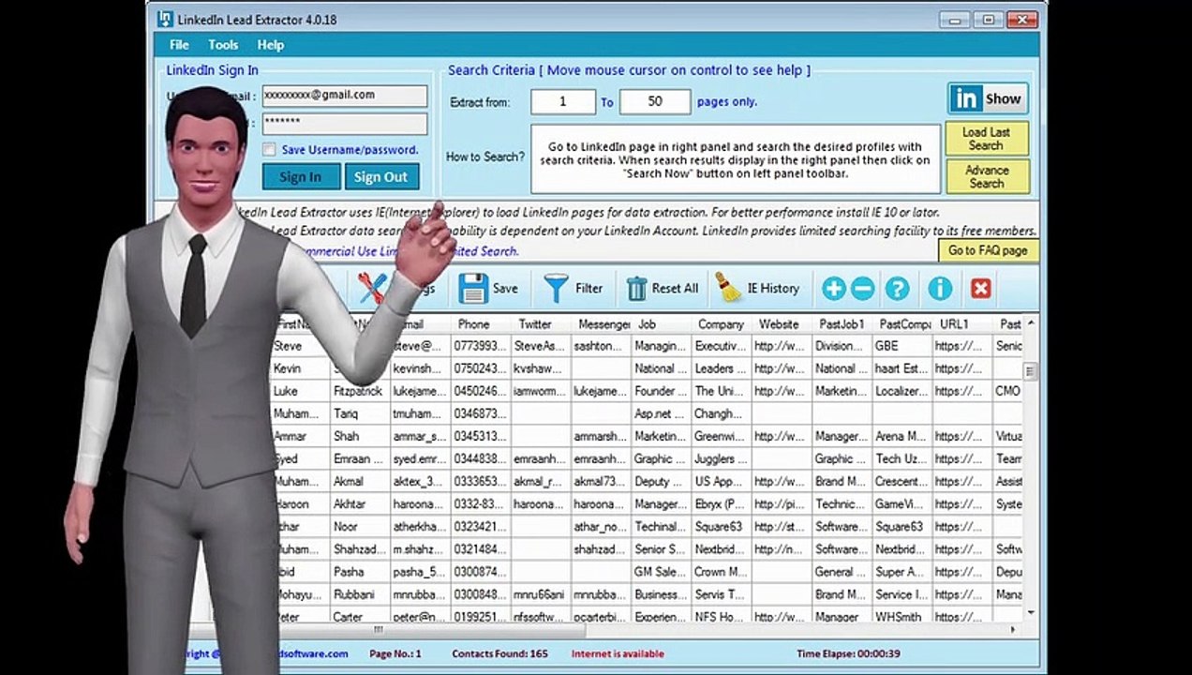Viewport: 1192px width, 675px height.
Task: Set the Extract to end page field
Action: pos(655,101)
